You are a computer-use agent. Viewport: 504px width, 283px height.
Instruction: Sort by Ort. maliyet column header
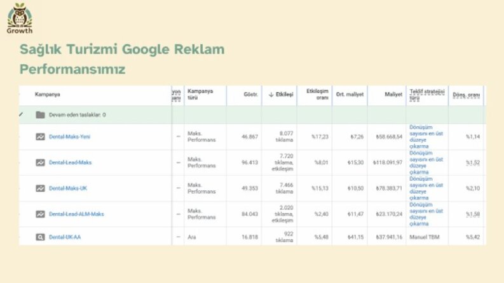pyautogui.click(x=350, y=95)
